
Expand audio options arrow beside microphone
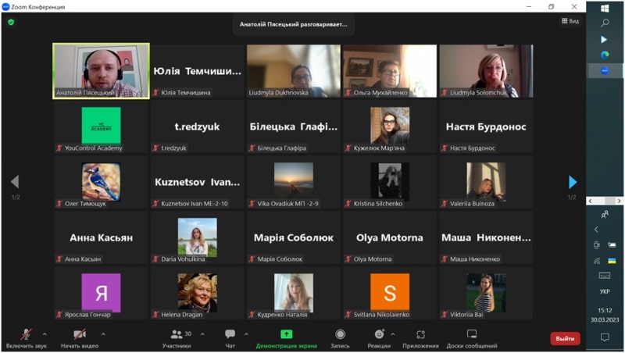(45, 334)
